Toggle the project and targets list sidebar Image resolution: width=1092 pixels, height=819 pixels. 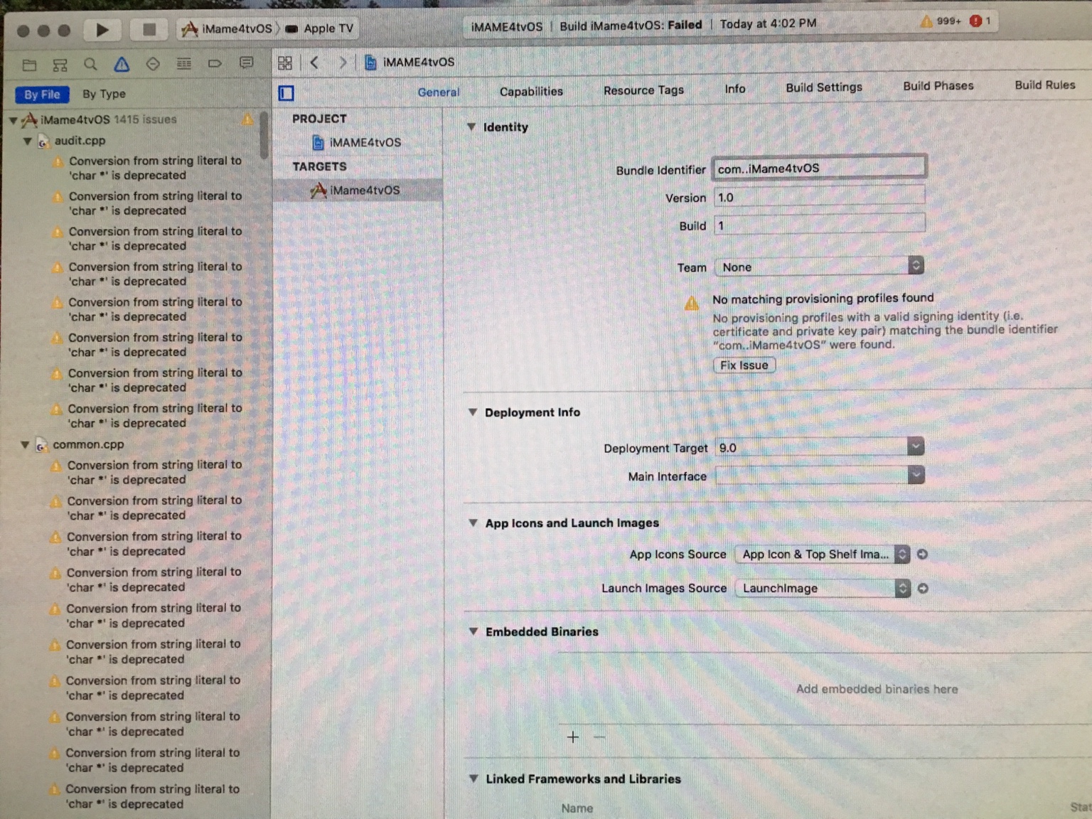pyautogui.click(x=287, y=93)
